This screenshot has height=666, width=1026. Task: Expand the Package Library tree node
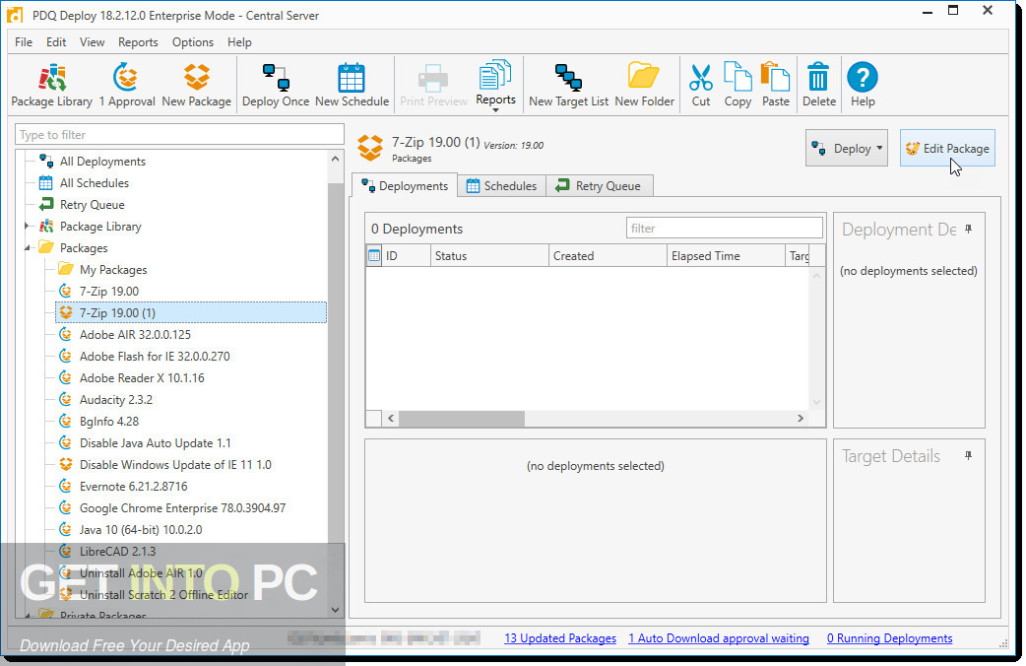click(x=27, y=226)
